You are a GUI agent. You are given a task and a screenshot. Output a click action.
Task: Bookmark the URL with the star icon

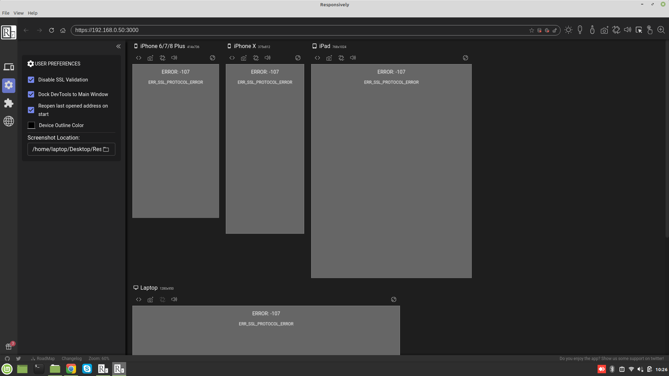click(x=532, y=30)
